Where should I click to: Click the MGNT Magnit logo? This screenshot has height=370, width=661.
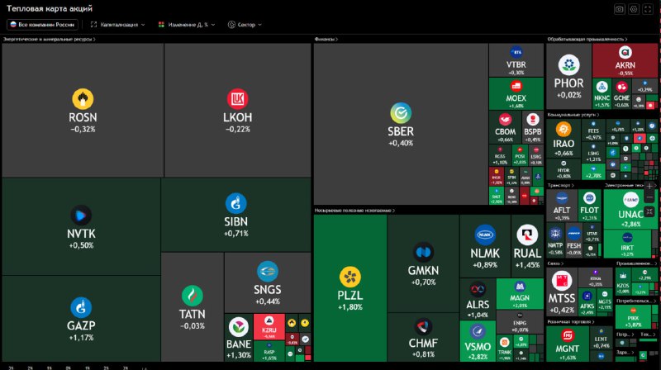568,335
